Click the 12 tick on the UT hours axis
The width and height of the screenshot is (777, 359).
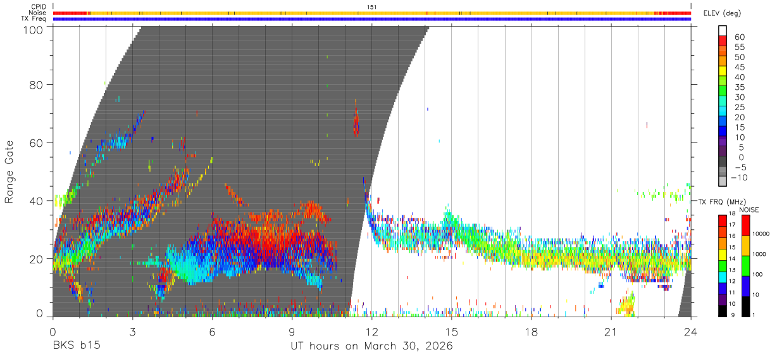click(x=372, y=332)
